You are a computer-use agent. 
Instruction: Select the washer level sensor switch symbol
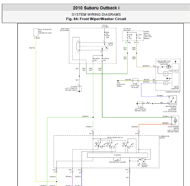(173, 100)
